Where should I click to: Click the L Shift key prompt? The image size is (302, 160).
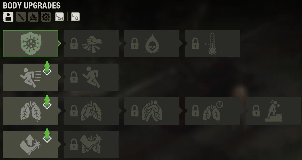(75, 17)
